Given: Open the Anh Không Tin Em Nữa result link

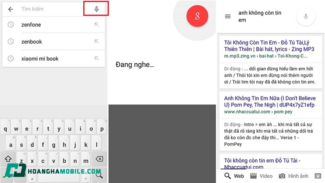Looking at the screenshot, I should [270, 101].
